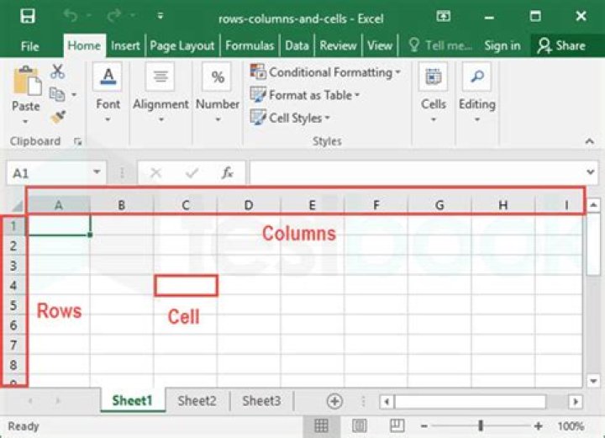
Task: Switch to Sheet1 tab
Action: point(133,400)
